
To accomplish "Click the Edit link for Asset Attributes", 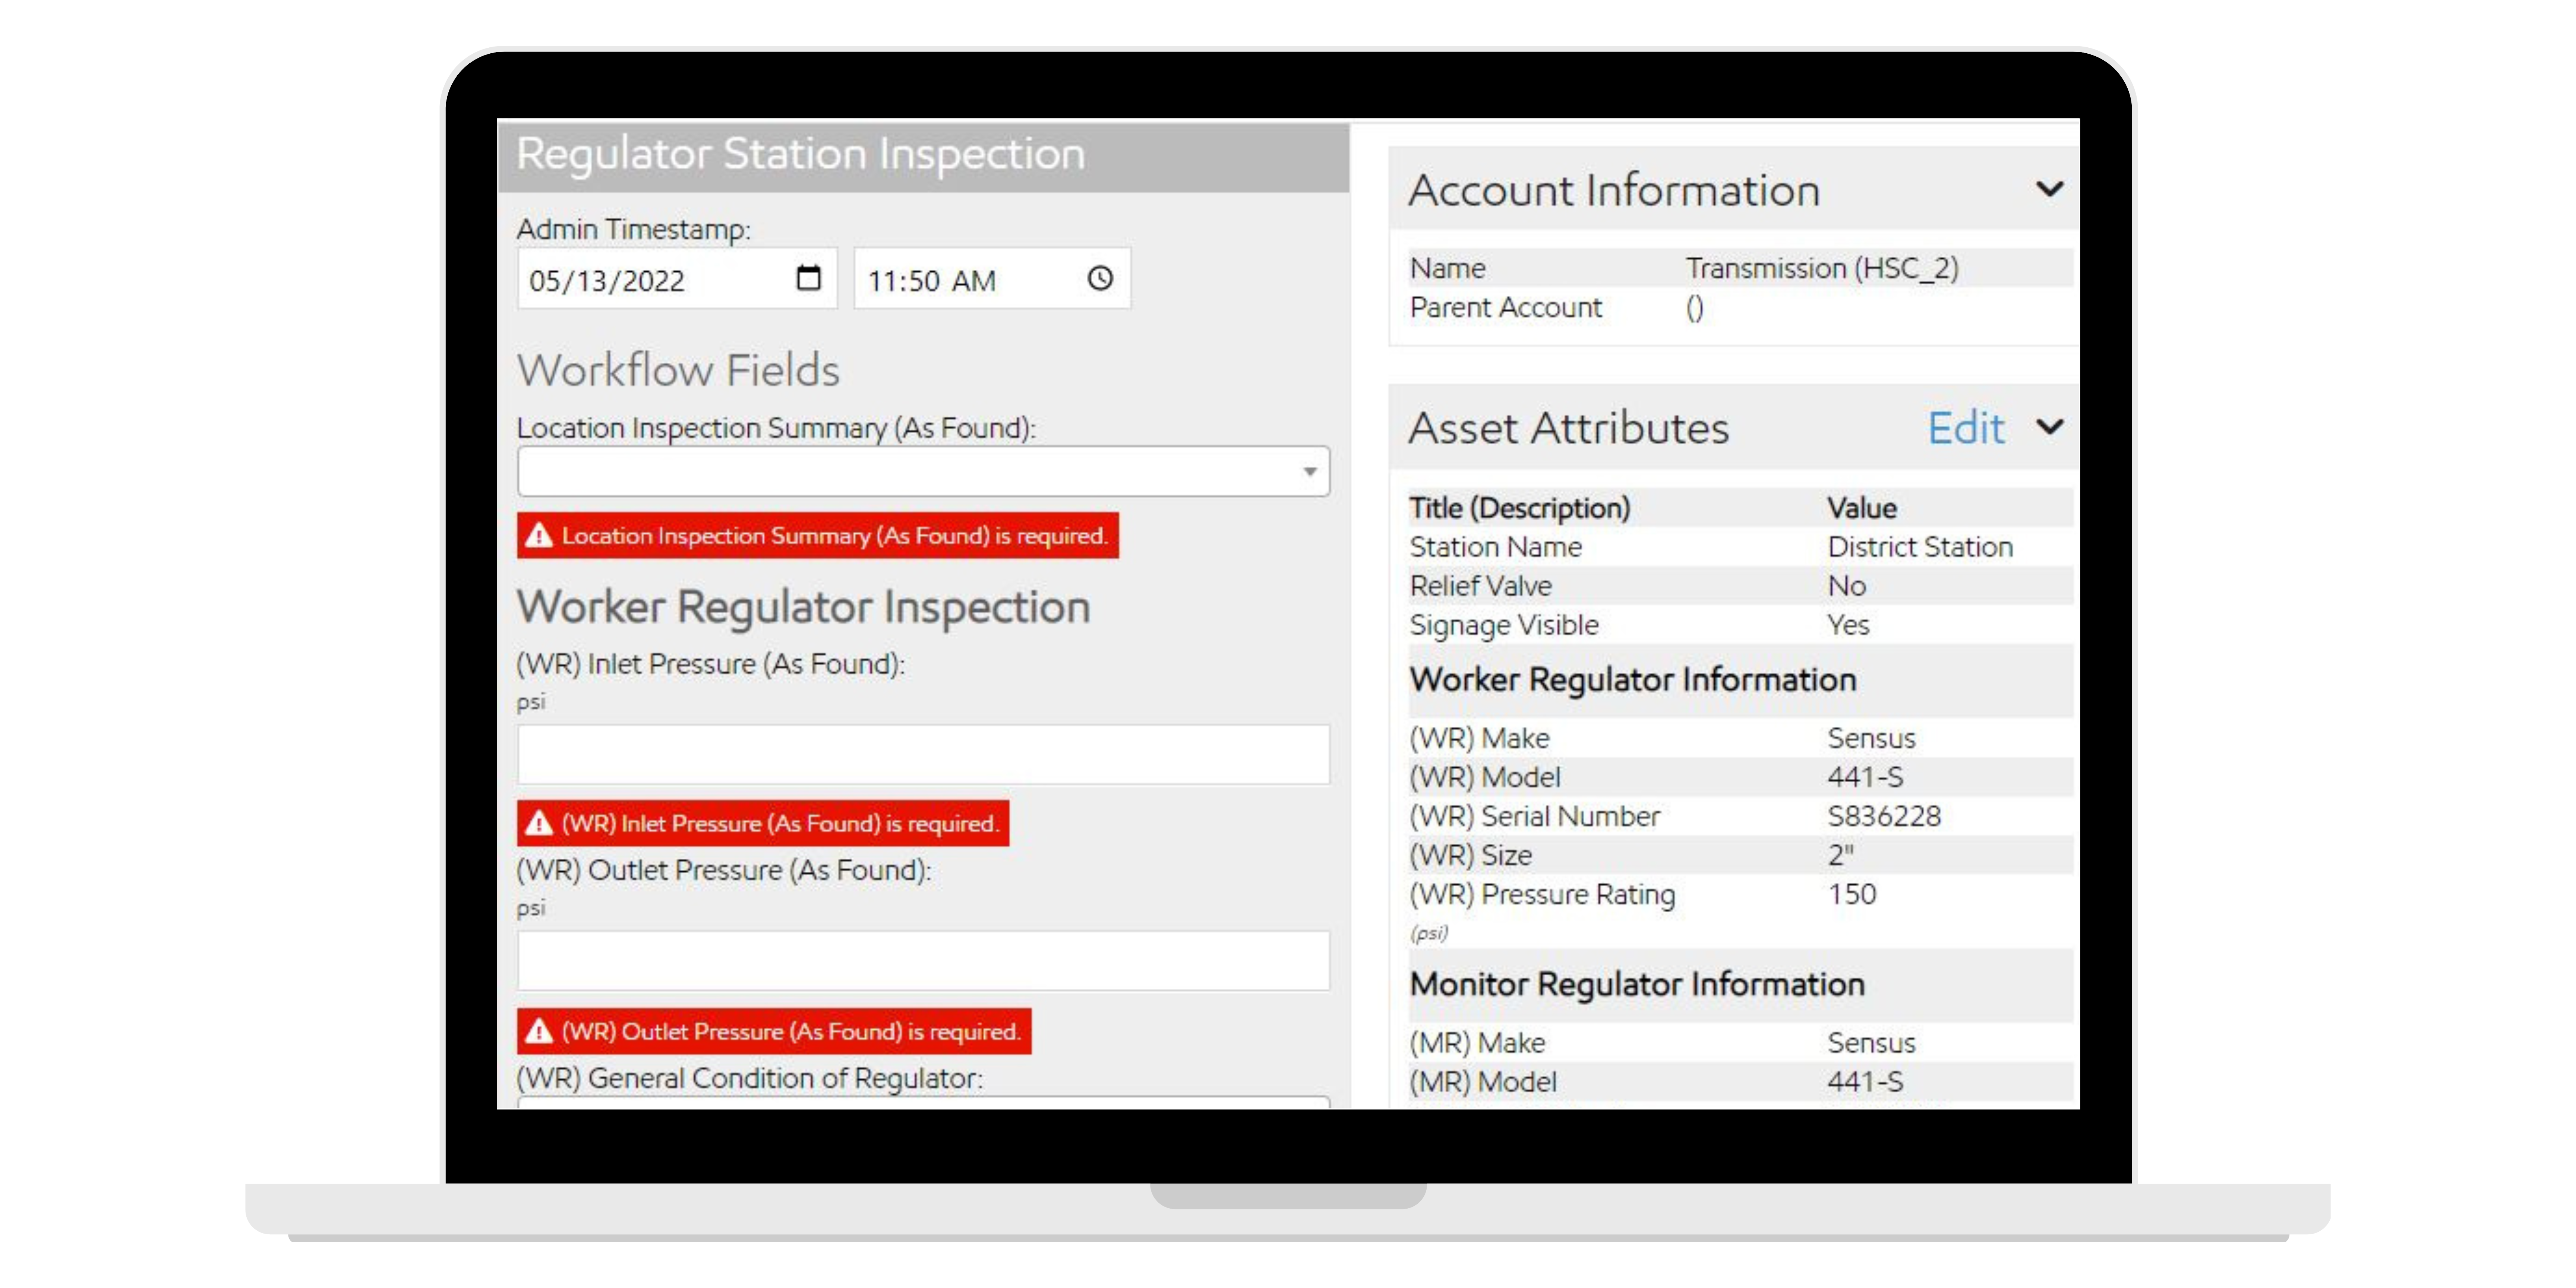I will (x=1965, y=428).
